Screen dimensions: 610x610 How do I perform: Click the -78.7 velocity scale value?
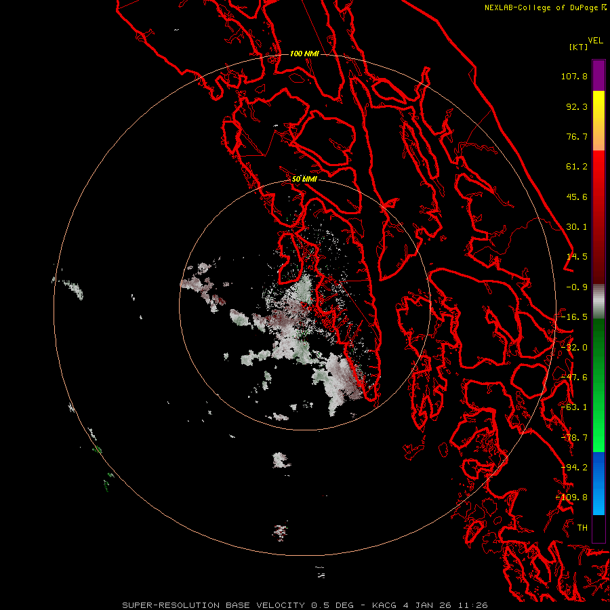point(574,438)
